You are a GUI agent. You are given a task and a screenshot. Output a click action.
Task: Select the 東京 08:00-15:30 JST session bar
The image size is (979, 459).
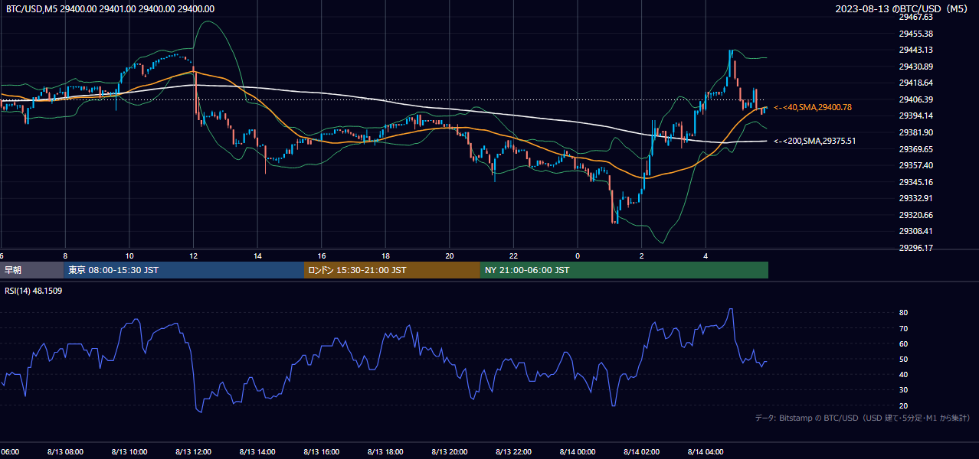[x=184, y=270]
